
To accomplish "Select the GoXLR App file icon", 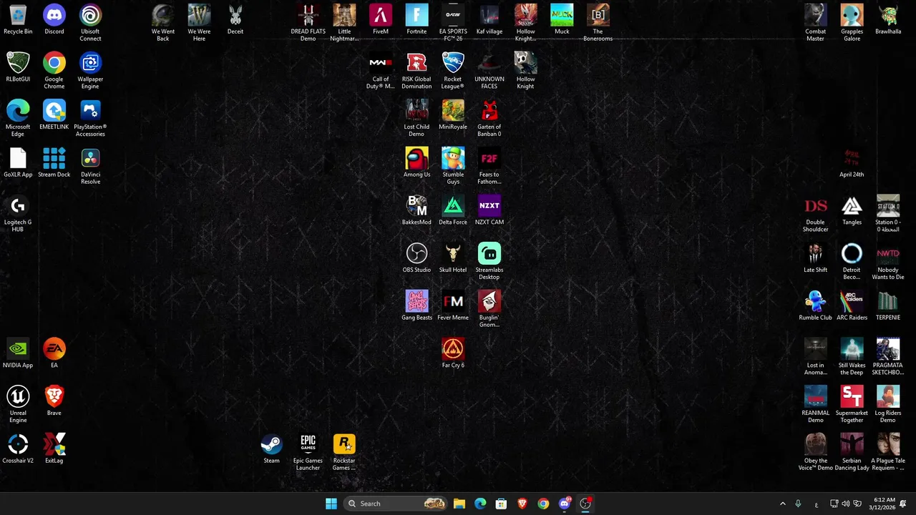I will [18, 162].
